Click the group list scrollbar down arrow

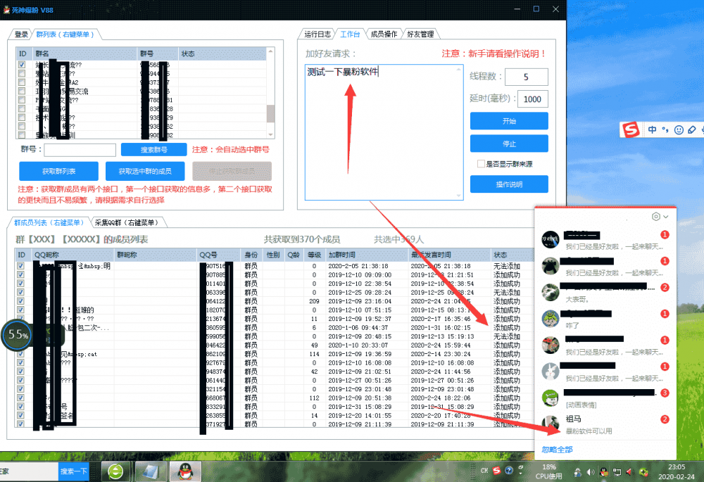click(270, 134)
